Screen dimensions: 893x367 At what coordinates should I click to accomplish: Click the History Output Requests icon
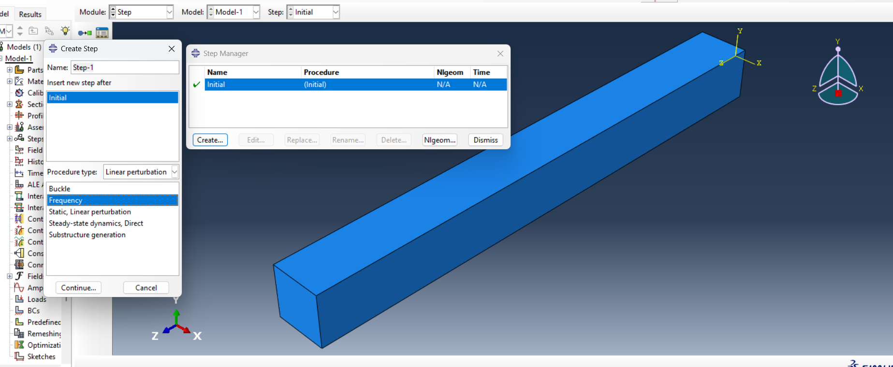pos(19,161)
